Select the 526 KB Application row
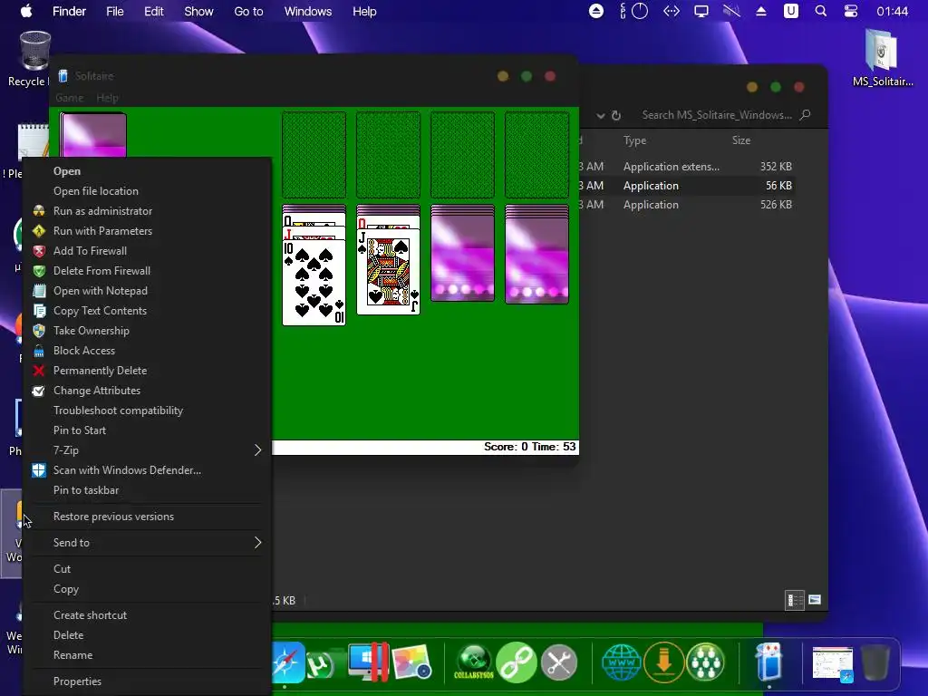Image resolution: width=928 pixels, height=696 pixels. tap(687, 205)
